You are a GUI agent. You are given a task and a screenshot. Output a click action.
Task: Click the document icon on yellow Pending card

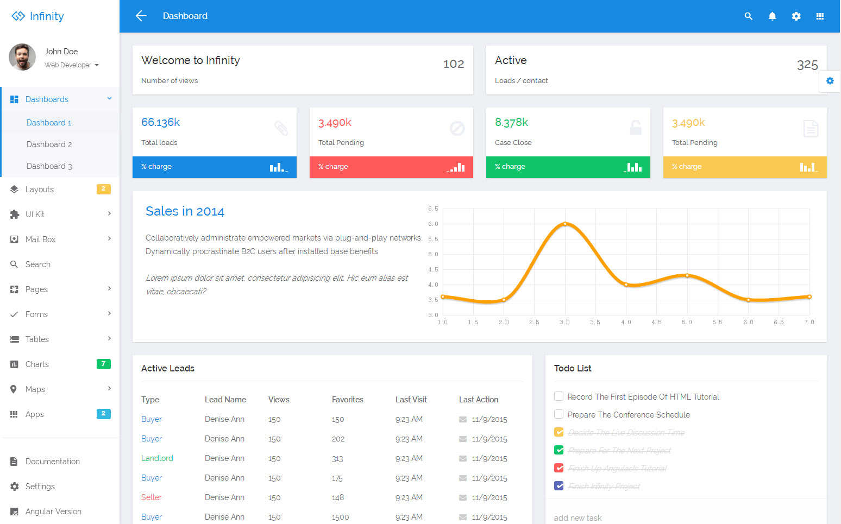(x=811, y=128)
